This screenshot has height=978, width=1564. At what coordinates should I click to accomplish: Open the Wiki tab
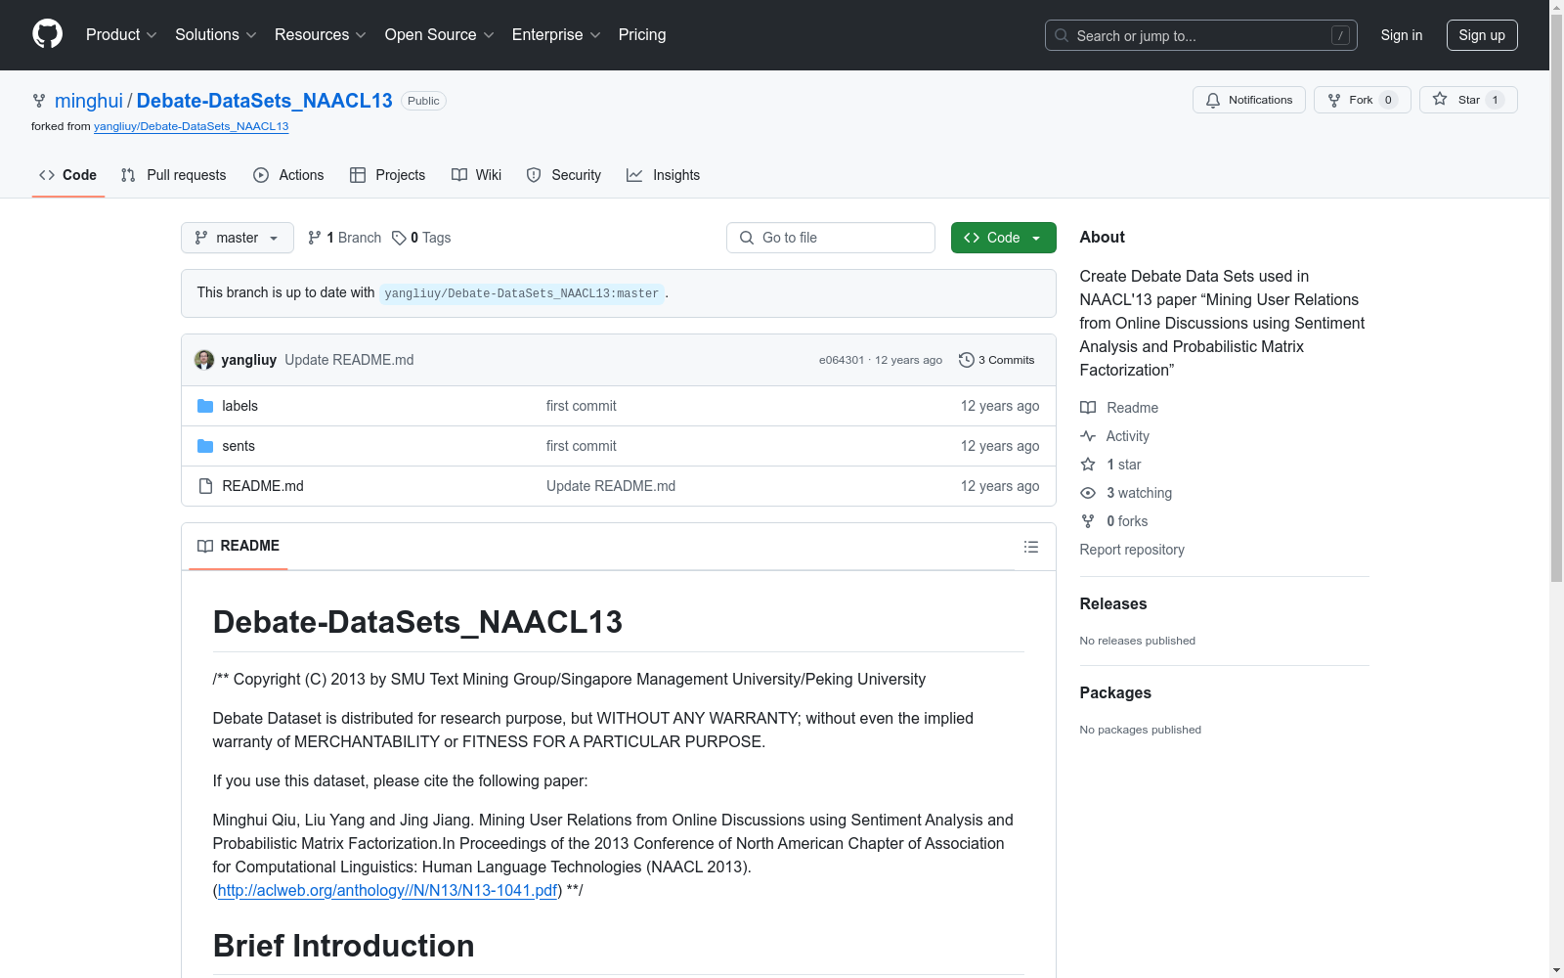[x=477, y=175]
